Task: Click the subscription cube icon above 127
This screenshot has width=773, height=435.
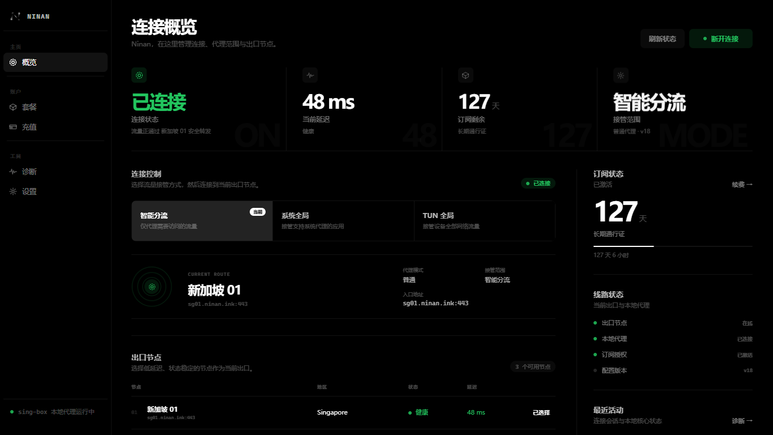Action: pos(465,75)
